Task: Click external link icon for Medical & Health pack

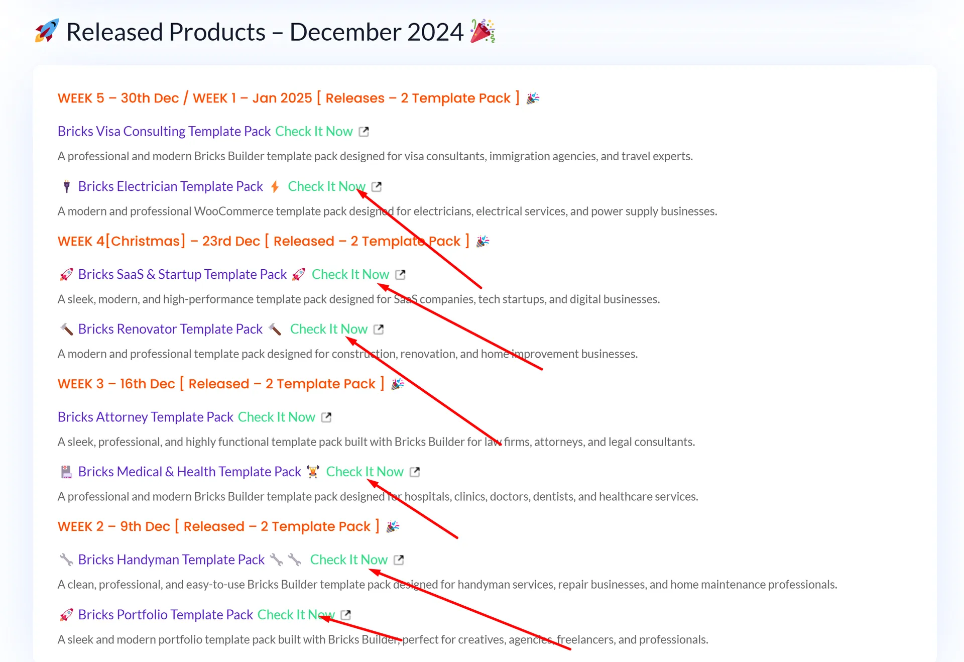Action: 415,472
